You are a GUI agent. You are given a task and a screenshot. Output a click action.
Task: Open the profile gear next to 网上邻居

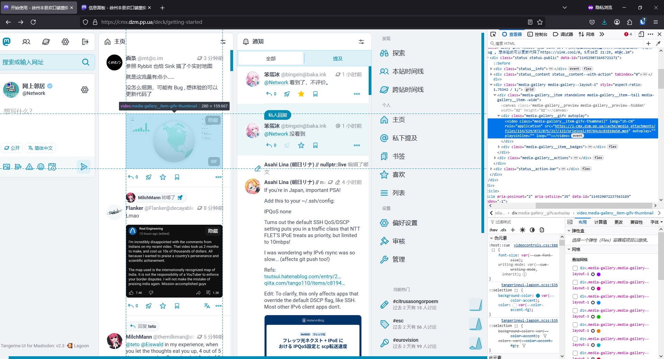click(85, 90)
